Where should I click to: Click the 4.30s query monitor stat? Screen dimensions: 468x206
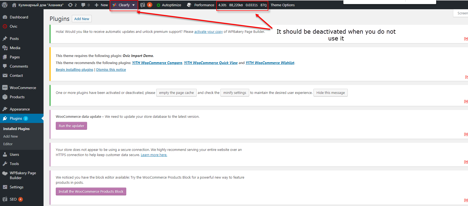coord(222,5)
